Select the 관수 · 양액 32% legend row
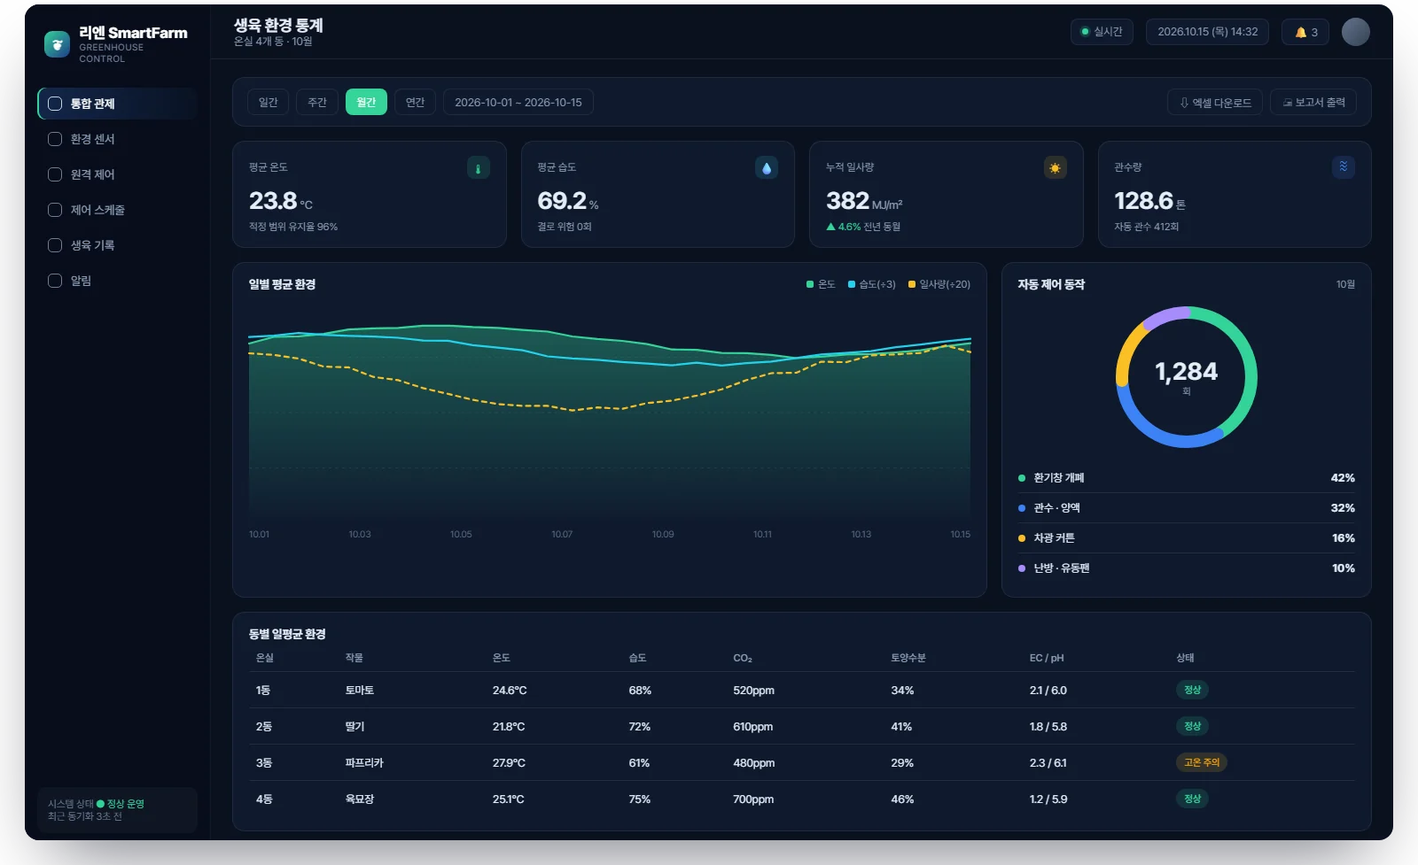This screenshot has height=865, width=1418. pos(1186,508)
